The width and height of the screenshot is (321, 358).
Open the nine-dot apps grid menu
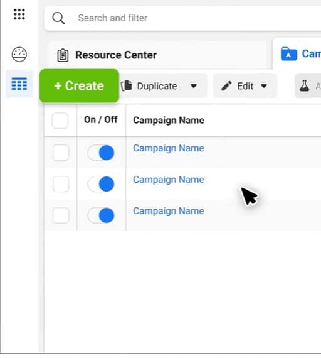[x=19, y=14]
